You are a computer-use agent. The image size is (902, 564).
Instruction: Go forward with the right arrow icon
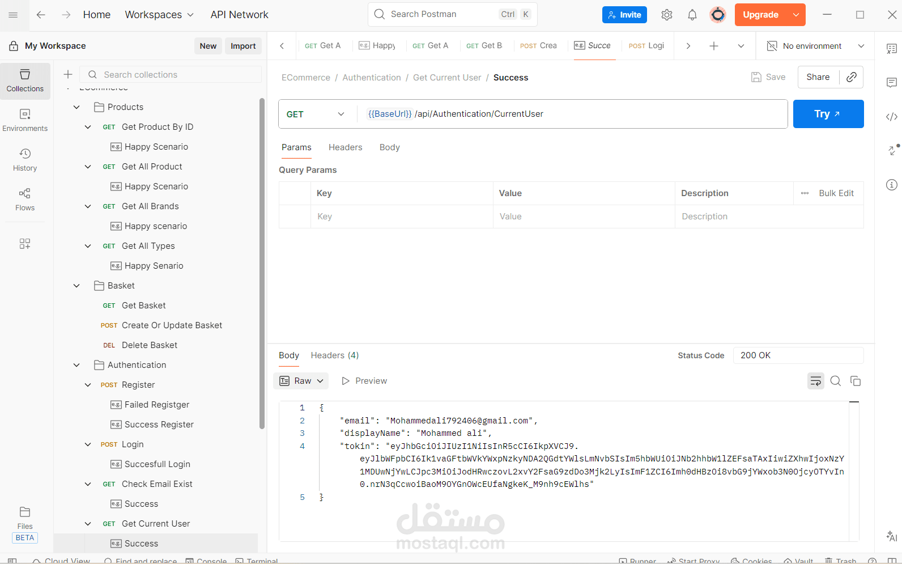(66, 15)
